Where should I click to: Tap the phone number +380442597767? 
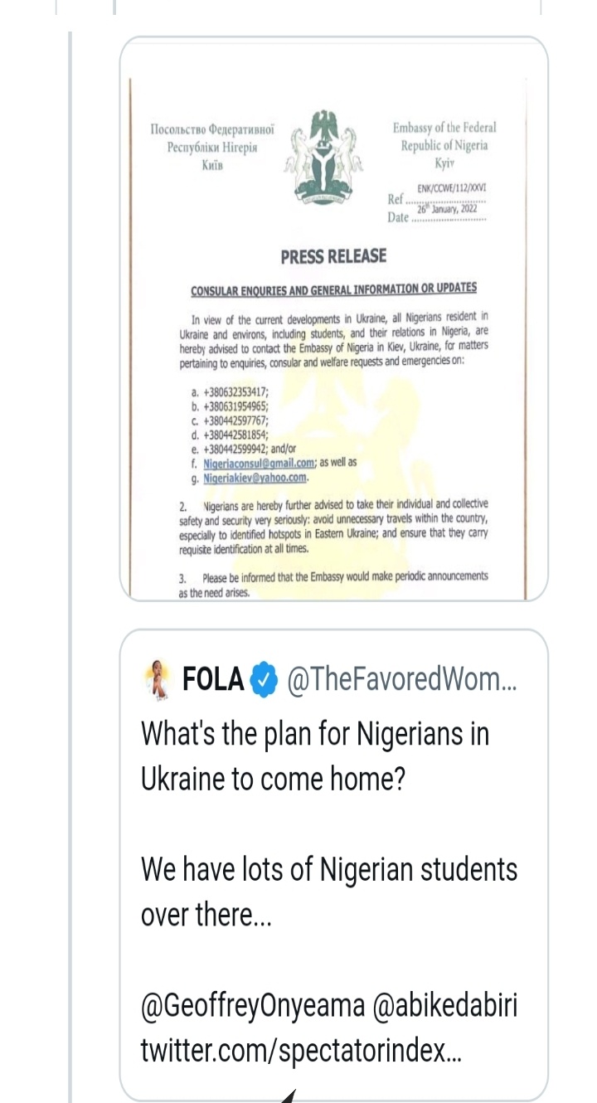[236, 419]
